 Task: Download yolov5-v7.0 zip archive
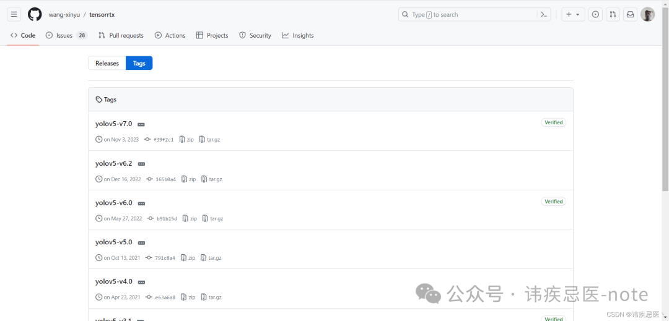[187, 140]
